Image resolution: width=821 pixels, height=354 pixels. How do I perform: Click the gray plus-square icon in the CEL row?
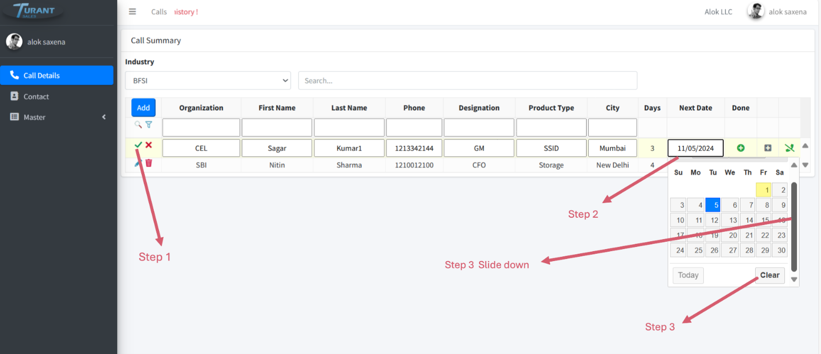pyautogui.click(x=768, y=148)
